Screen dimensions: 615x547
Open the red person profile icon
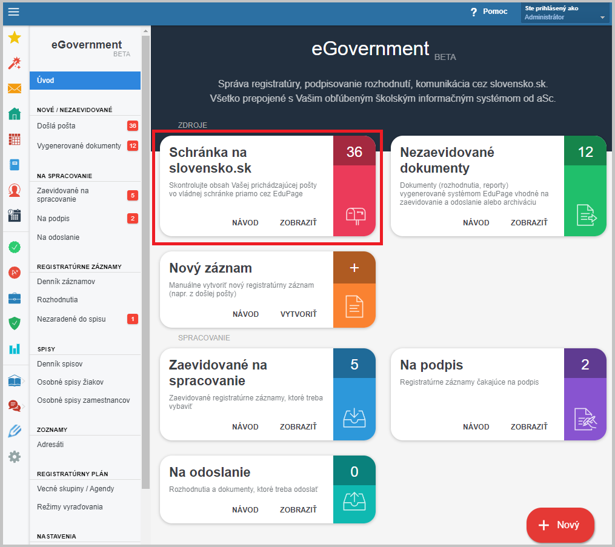tap(15, 190)
